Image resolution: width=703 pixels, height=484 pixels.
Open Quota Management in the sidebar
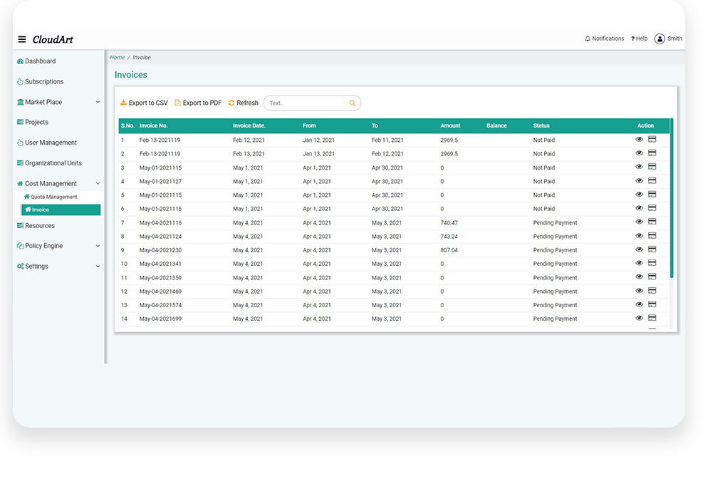[x=53, y=197]
